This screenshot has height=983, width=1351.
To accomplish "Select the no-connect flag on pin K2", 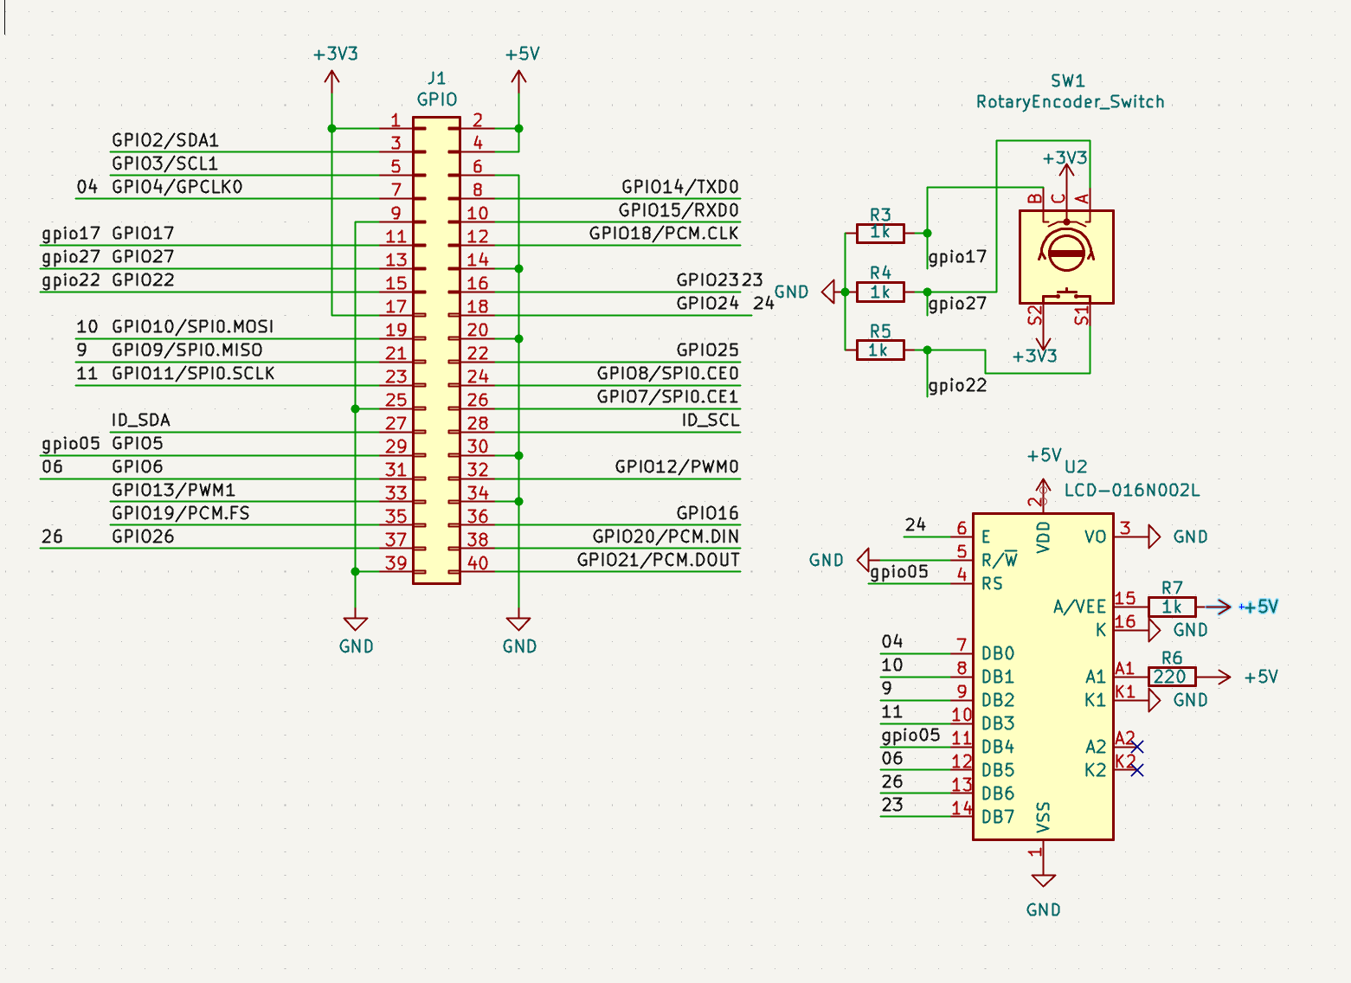I will (1136, 769).
